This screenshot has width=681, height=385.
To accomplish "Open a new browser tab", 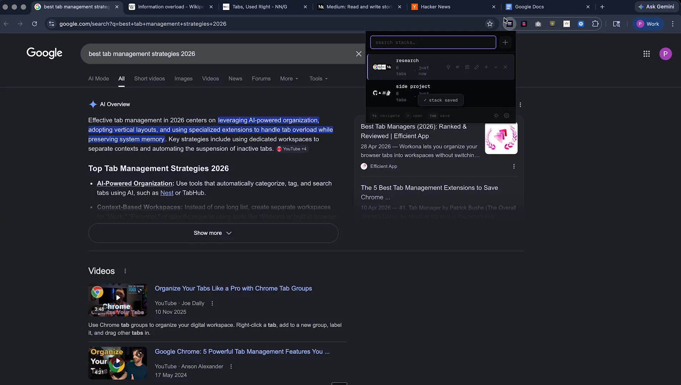I will (x=602, y=7).
